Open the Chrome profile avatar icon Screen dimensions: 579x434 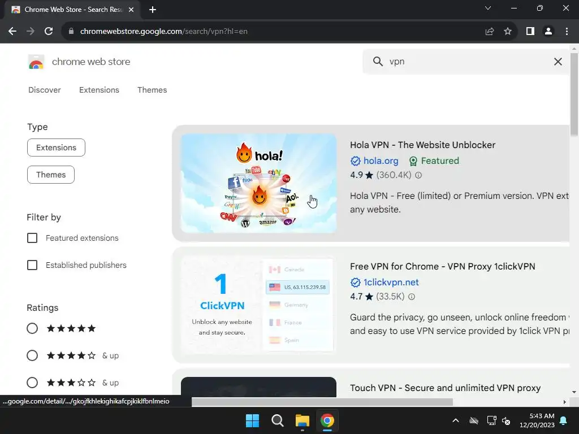548,32
